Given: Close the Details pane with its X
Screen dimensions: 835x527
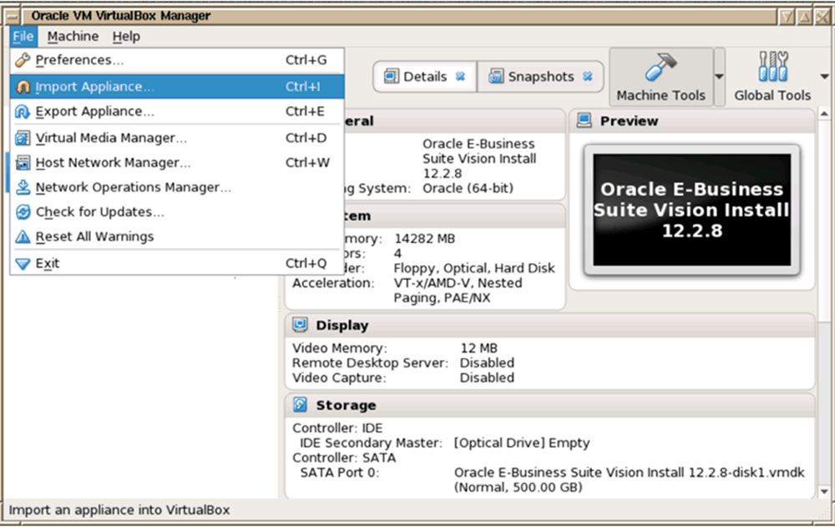Looking at the screenshot, I should (x=460, y=77).
